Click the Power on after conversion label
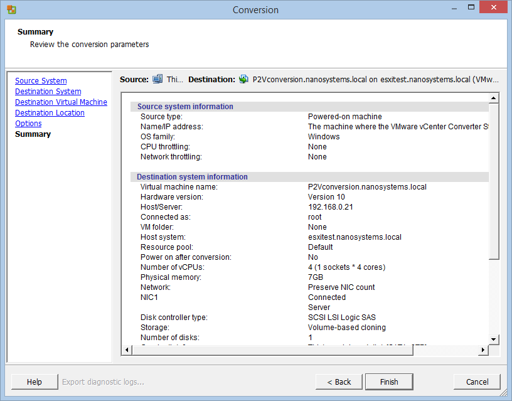This screenshot has height=401, width=512. click(x=186, y=257)
